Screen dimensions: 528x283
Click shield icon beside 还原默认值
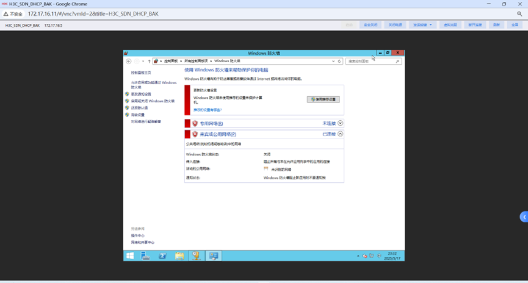127,108
